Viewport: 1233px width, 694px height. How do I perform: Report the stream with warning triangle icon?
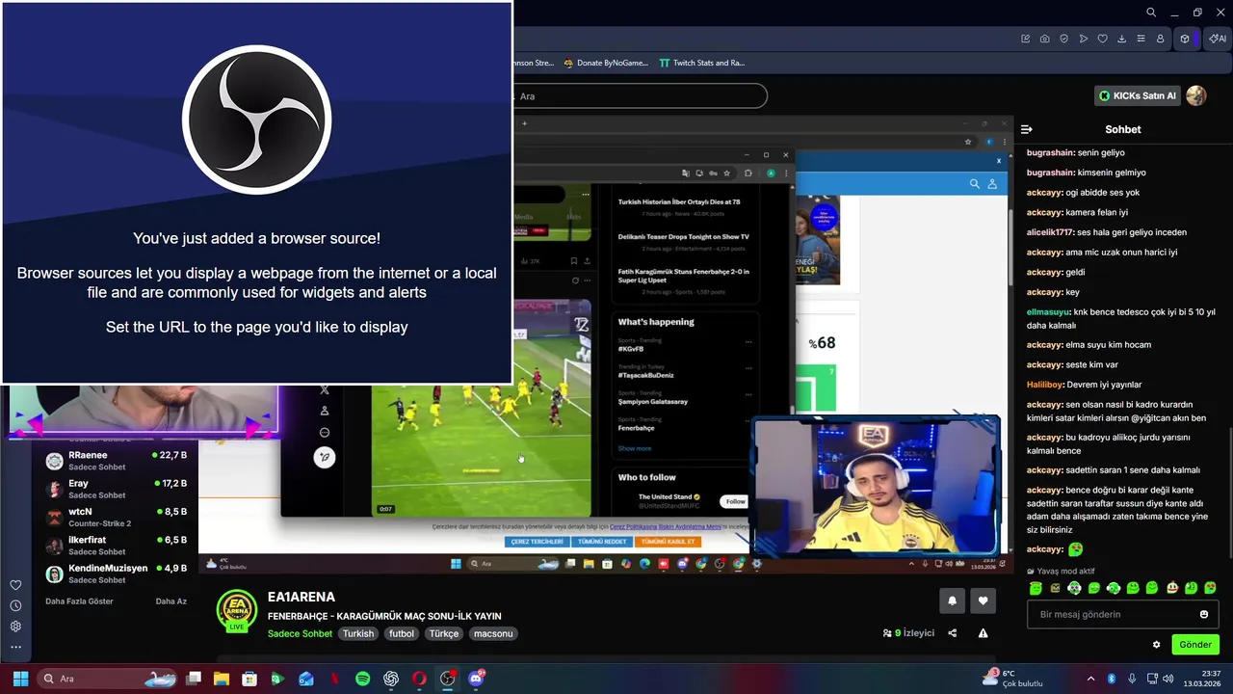[x=983, y=633]
